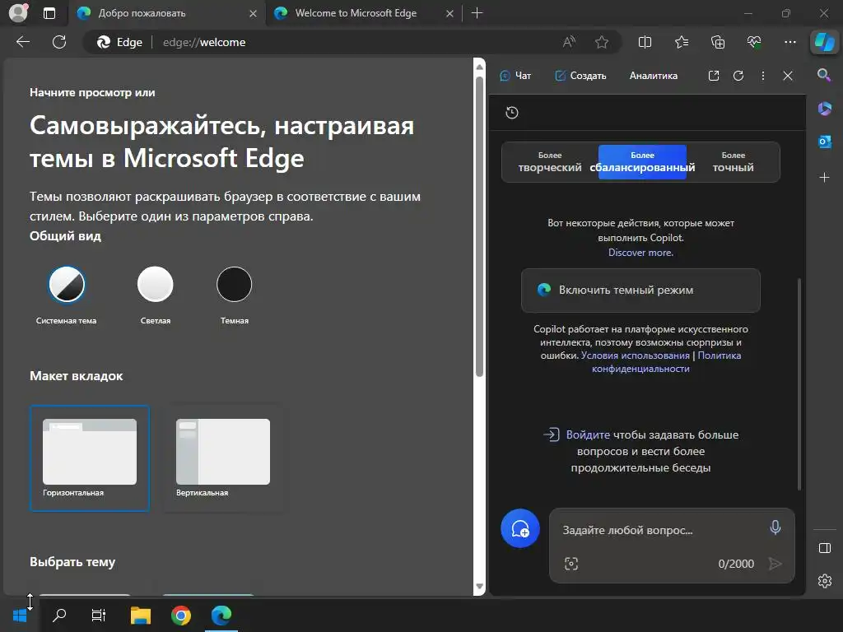
Task: Click the page scrollbar down arrow
Action: tap(479, 587)
